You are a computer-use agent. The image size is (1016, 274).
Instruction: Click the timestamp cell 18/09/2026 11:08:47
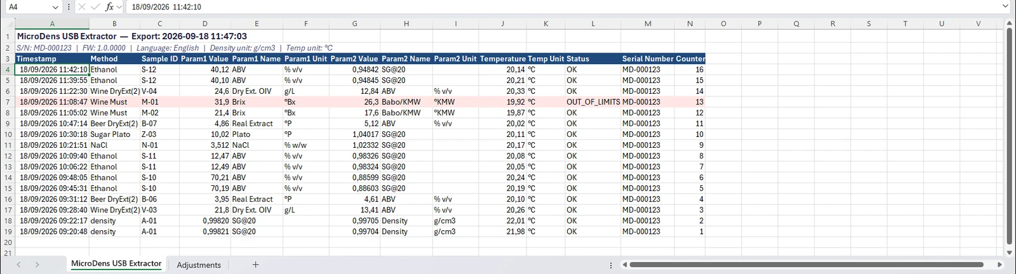click(x=52, y=102)
